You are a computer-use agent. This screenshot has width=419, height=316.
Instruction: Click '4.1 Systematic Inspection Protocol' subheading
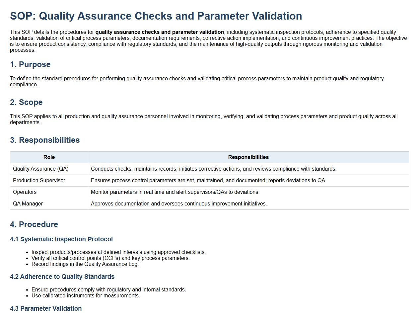pos(61,239)
